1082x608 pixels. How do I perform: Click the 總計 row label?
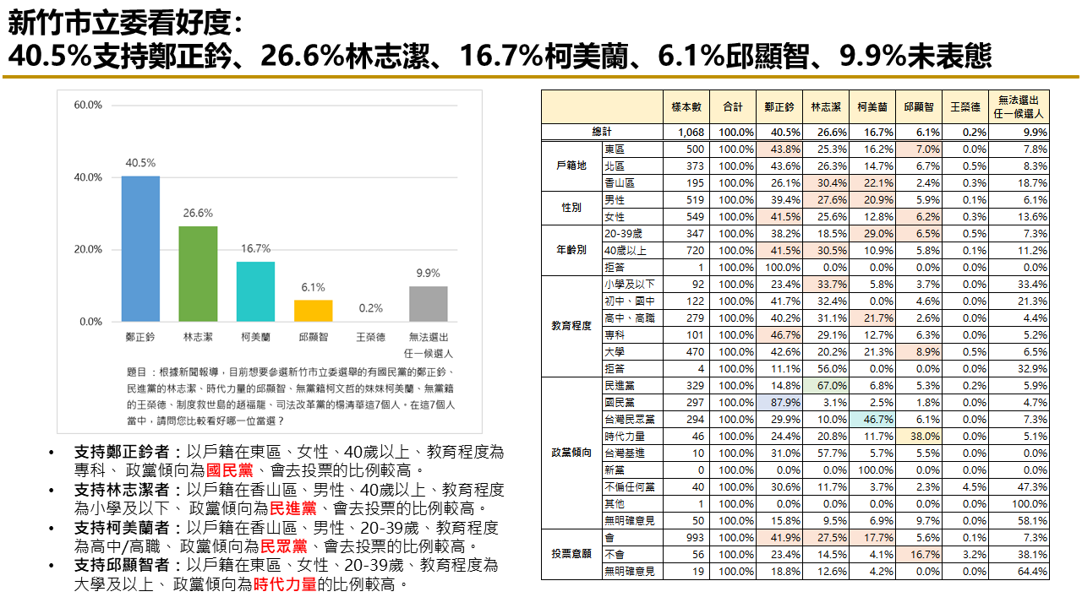pyautogui.click(x=602, y=132)
